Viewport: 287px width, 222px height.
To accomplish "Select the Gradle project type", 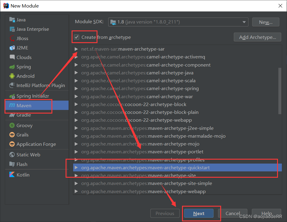I will pyautogui.click(x=37, y=115).
